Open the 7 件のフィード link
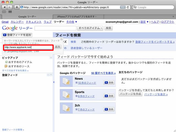Image resolution: width=176 pixels, height=132 pixels. pos(86,109)
